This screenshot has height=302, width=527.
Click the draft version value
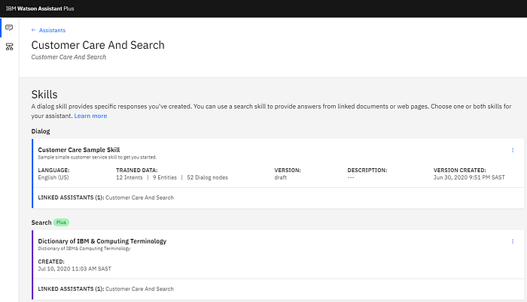pos(281,177)
